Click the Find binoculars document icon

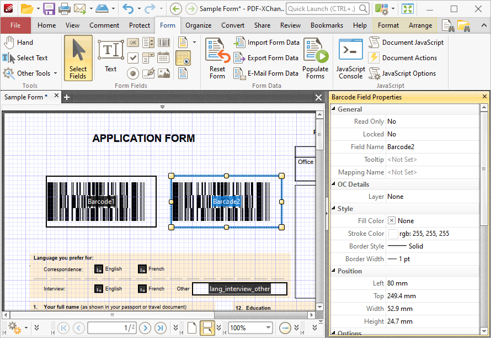click(448, 26)
